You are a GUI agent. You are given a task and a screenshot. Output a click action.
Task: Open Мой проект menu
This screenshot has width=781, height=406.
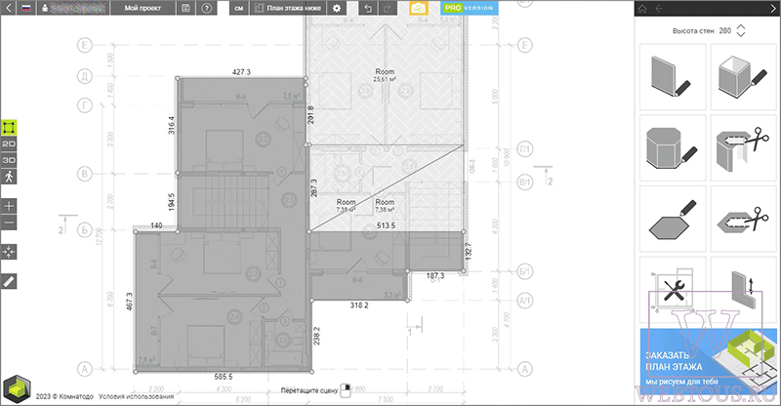143,8
